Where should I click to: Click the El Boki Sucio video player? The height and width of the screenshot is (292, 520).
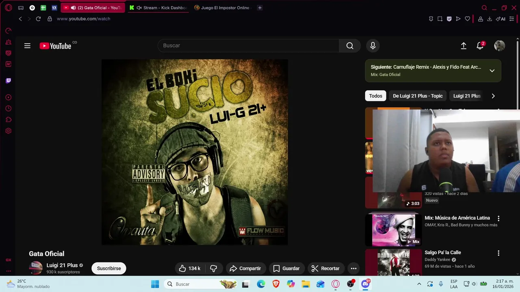tap(195, 152)
